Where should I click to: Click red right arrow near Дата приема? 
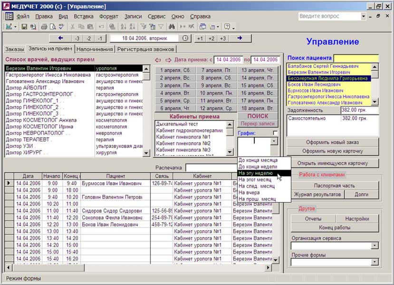[x=168, y=60]
